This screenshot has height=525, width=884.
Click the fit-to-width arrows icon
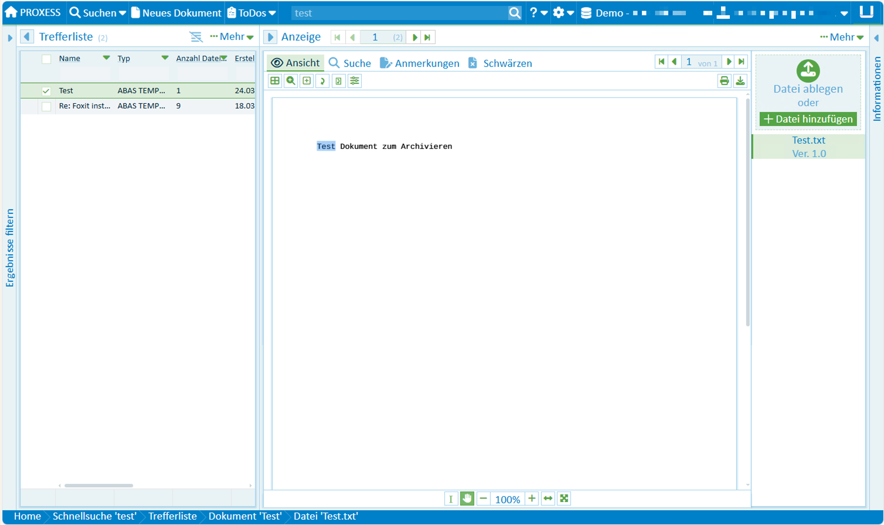click(x=548, y=499)
